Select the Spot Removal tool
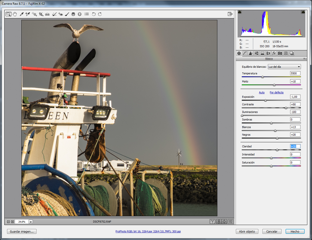312x240 pixels. pos(54,14)
